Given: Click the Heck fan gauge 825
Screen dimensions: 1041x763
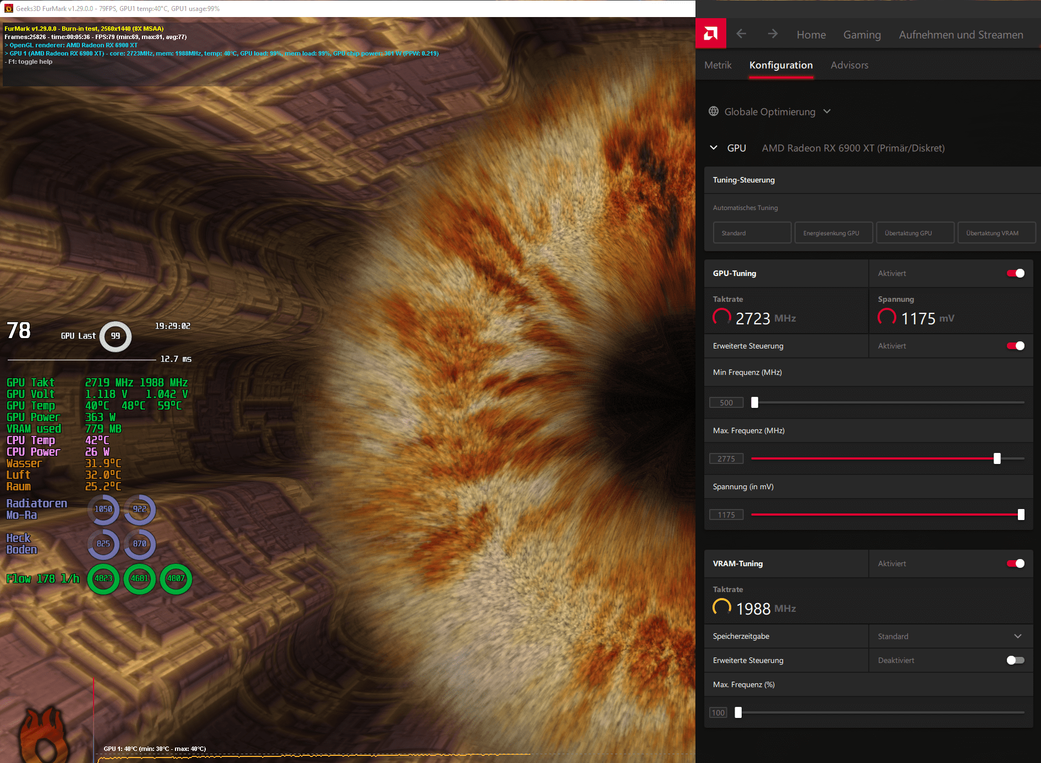Looking at the screenshot, I should tap(103, 544).
